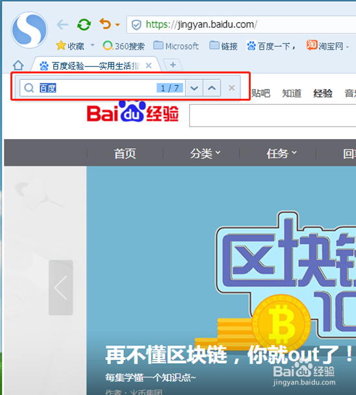Expand the 任务 navigation menu
This screenshot has height=395, width=356.
point(282,153)
